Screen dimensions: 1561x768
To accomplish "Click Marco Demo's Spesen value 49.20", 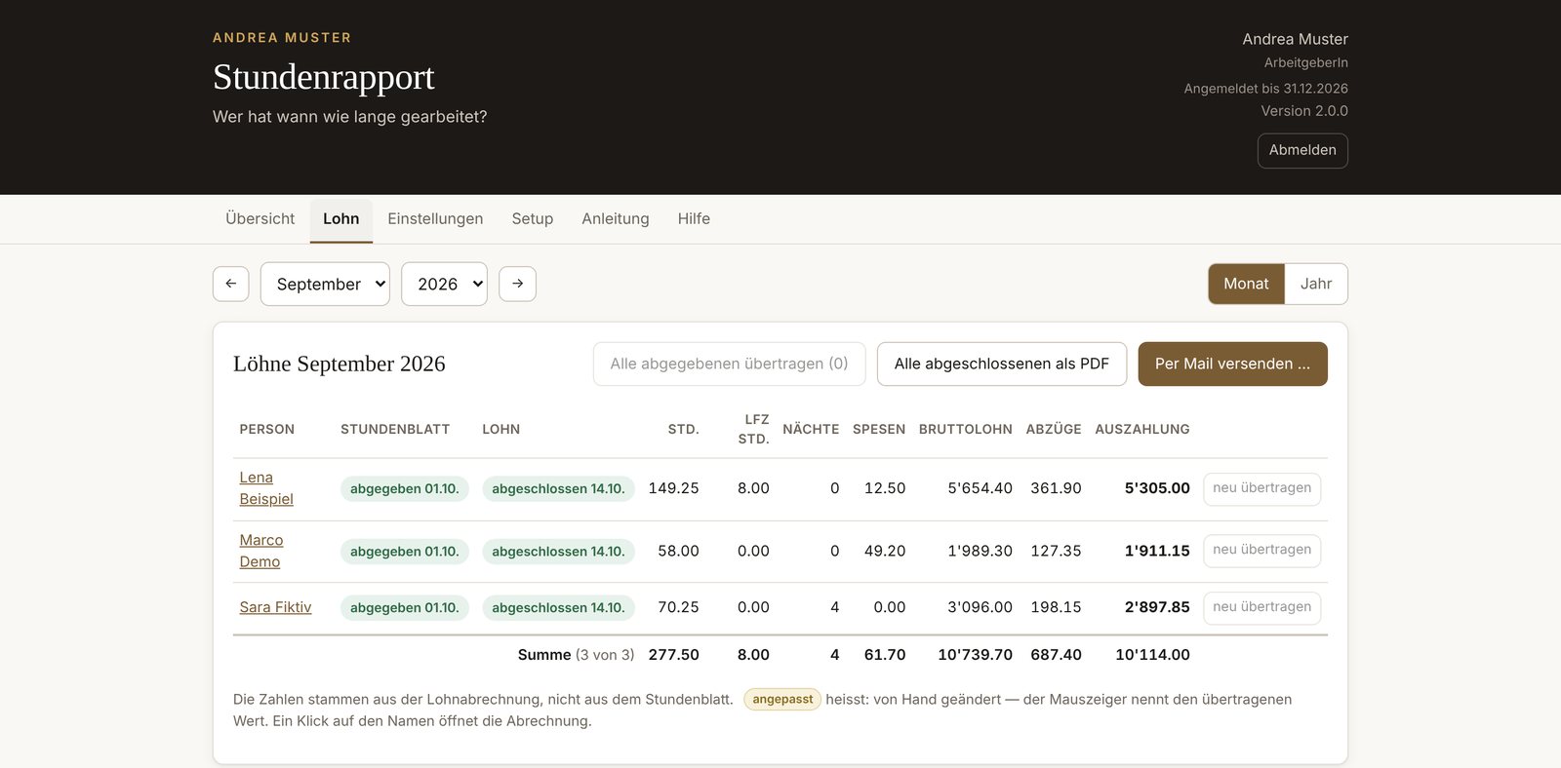I will click(885, 551).
